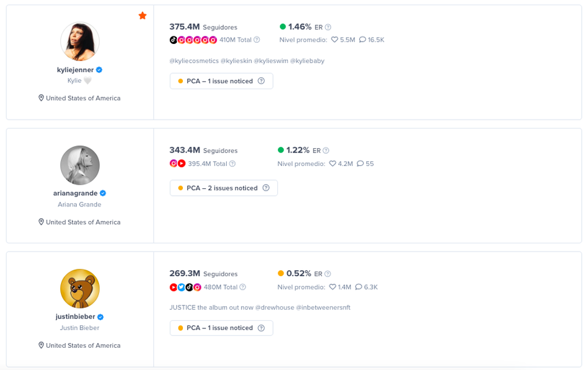
Task: Click the comment icon next to 6.3K
Action: [x=359, y=287]
